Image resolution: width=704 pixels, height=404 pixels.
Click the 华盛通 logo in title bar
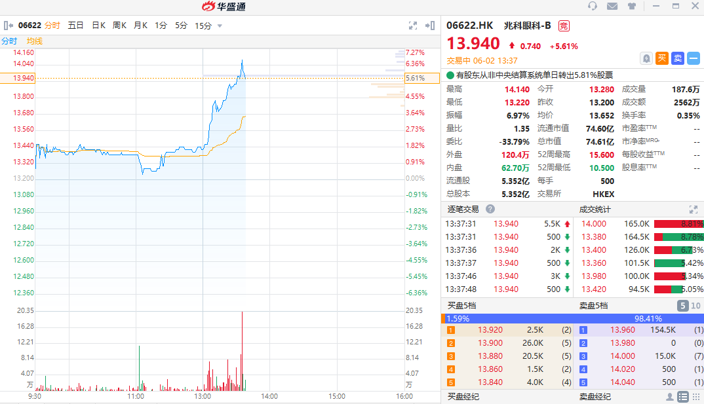click(224, 7)
